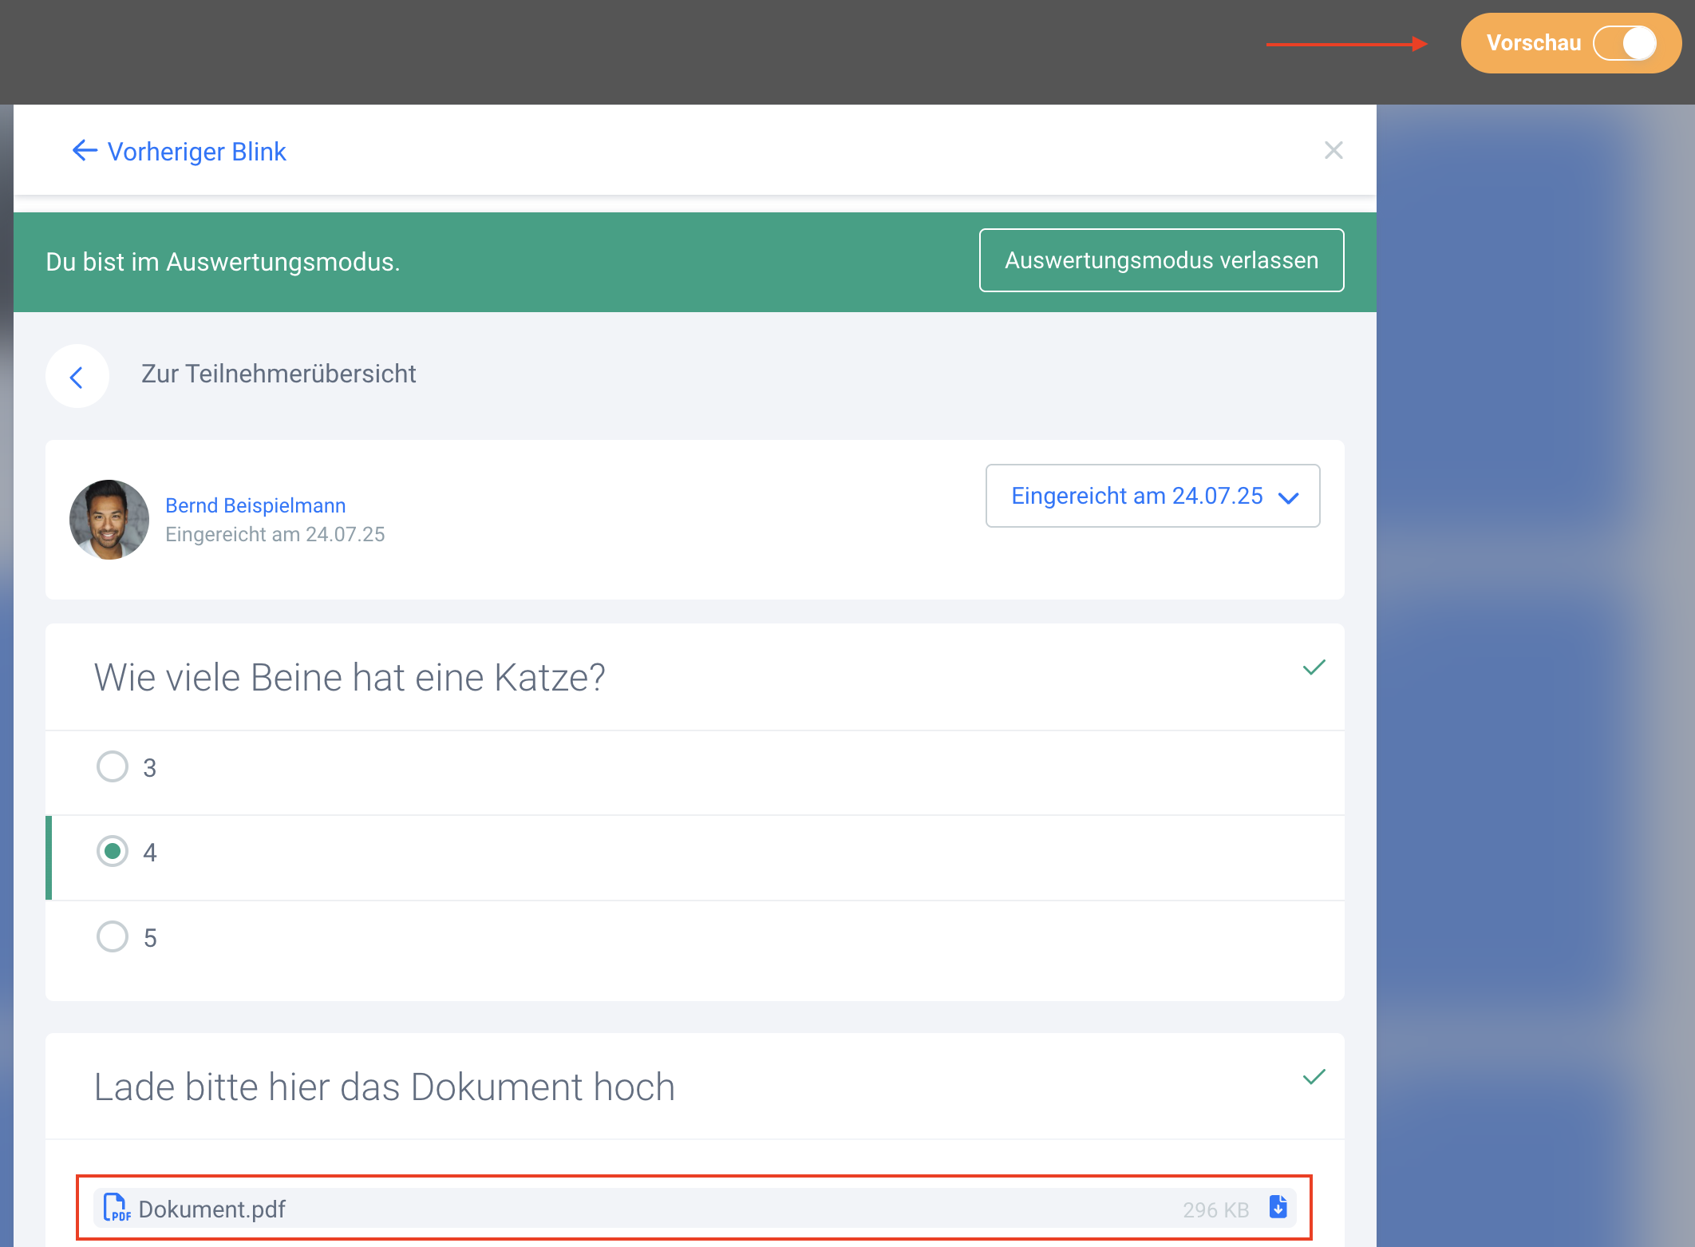The image size is (1695, 1247).
Task: Click the Vorheriger Blink link
Action: [x=196, y=152]
